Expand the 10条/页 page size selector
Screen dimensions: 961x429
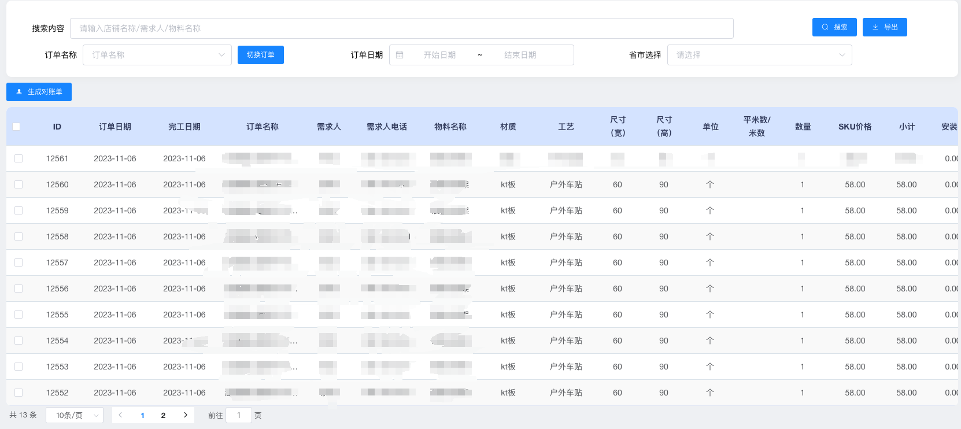[75, 415]
